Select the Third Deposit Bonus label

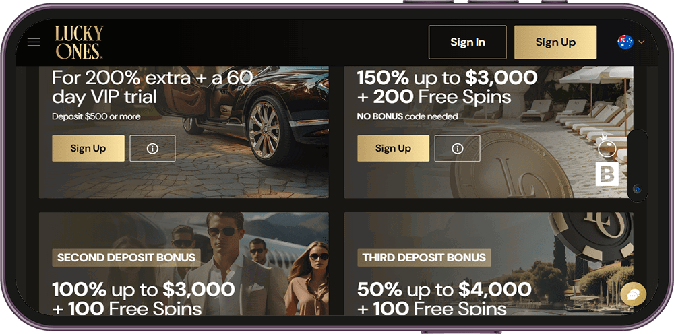tap(424, 258)
